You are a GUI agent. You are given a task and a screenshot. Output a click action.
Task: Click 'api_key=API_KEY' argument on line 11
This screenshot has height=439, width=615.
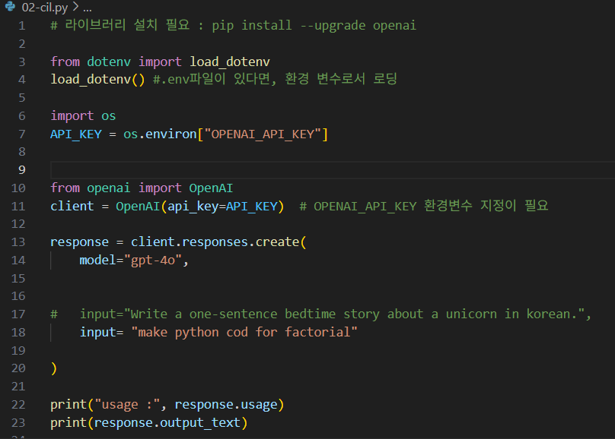222,206
